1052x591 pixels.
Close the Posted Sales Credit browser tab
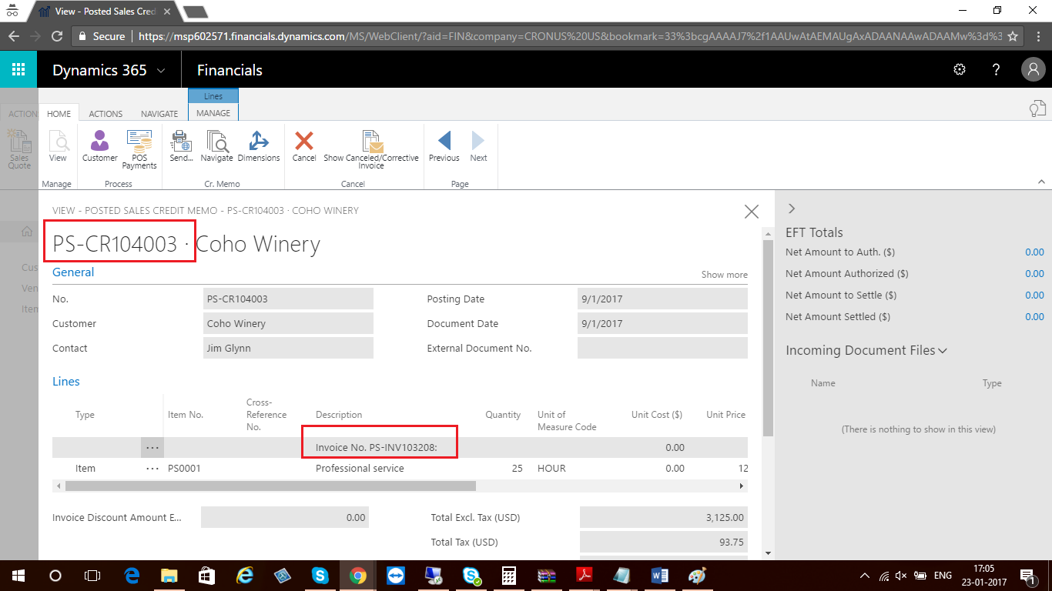click(167, 12)
